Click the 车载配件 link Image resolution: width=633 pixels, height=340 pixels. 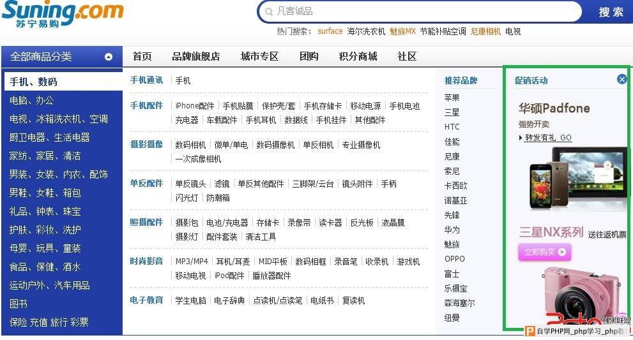pos(222,120)
